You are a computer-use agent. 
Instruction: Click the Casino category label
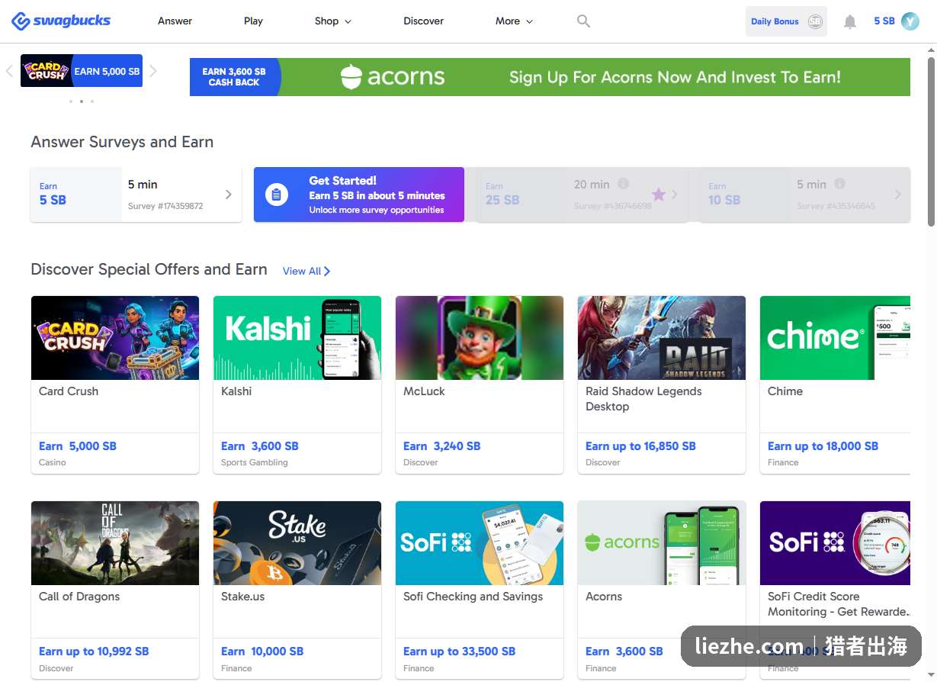53,462
